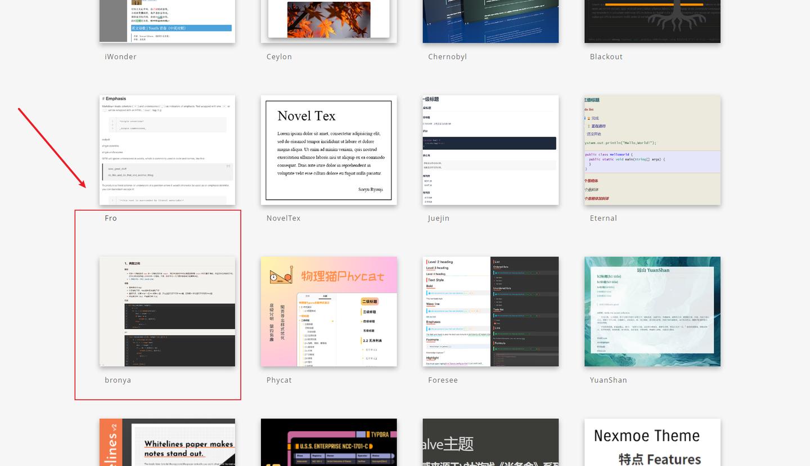Viewport: 810px width, 466px height.
Task: Click the iWonder theme name link
Action: [120, 57]
